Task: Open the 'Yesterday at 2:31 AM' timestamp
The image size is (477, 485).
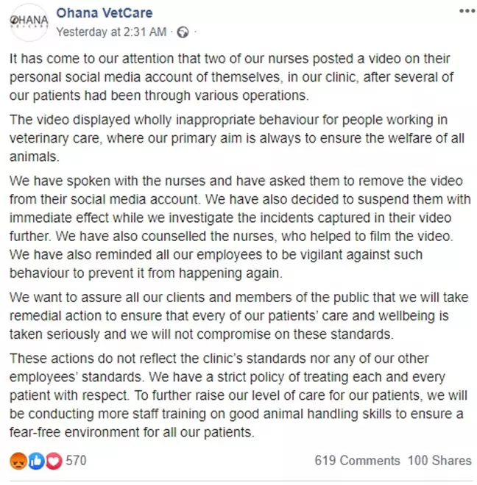Action: [x=112, y=32]
